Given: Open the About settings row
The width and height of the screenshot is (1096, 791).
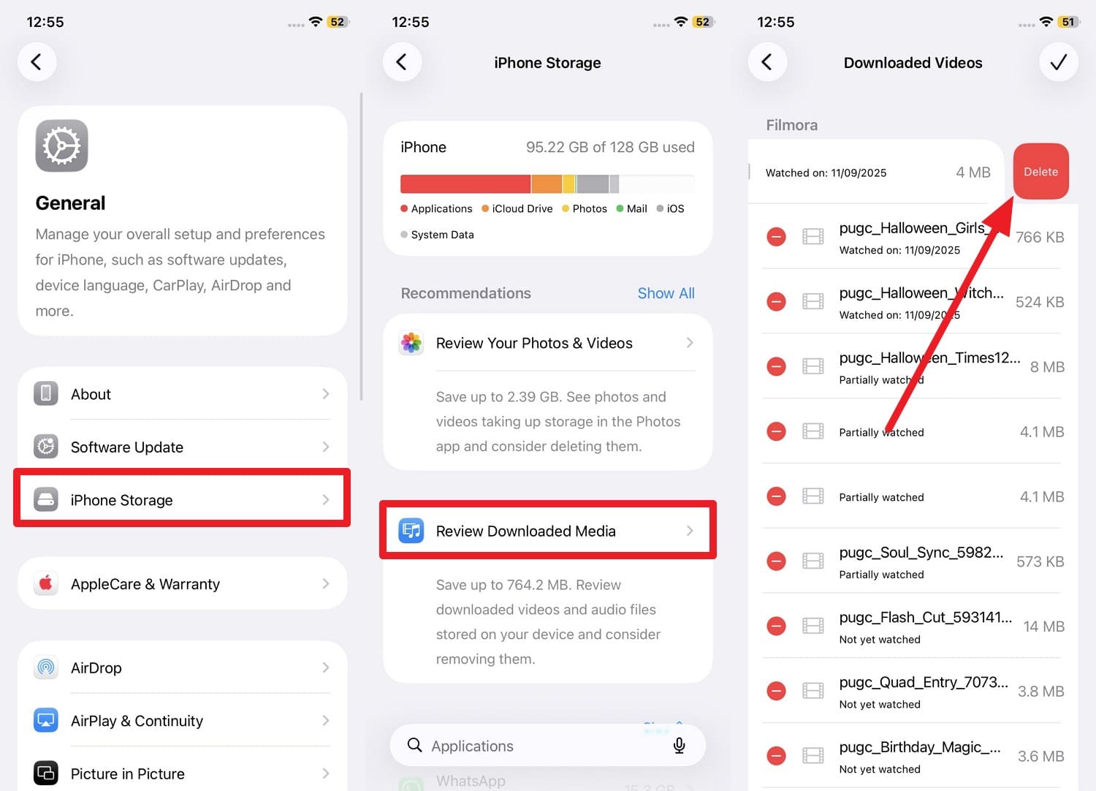Looking at the screenshot, I should (183, 393).
